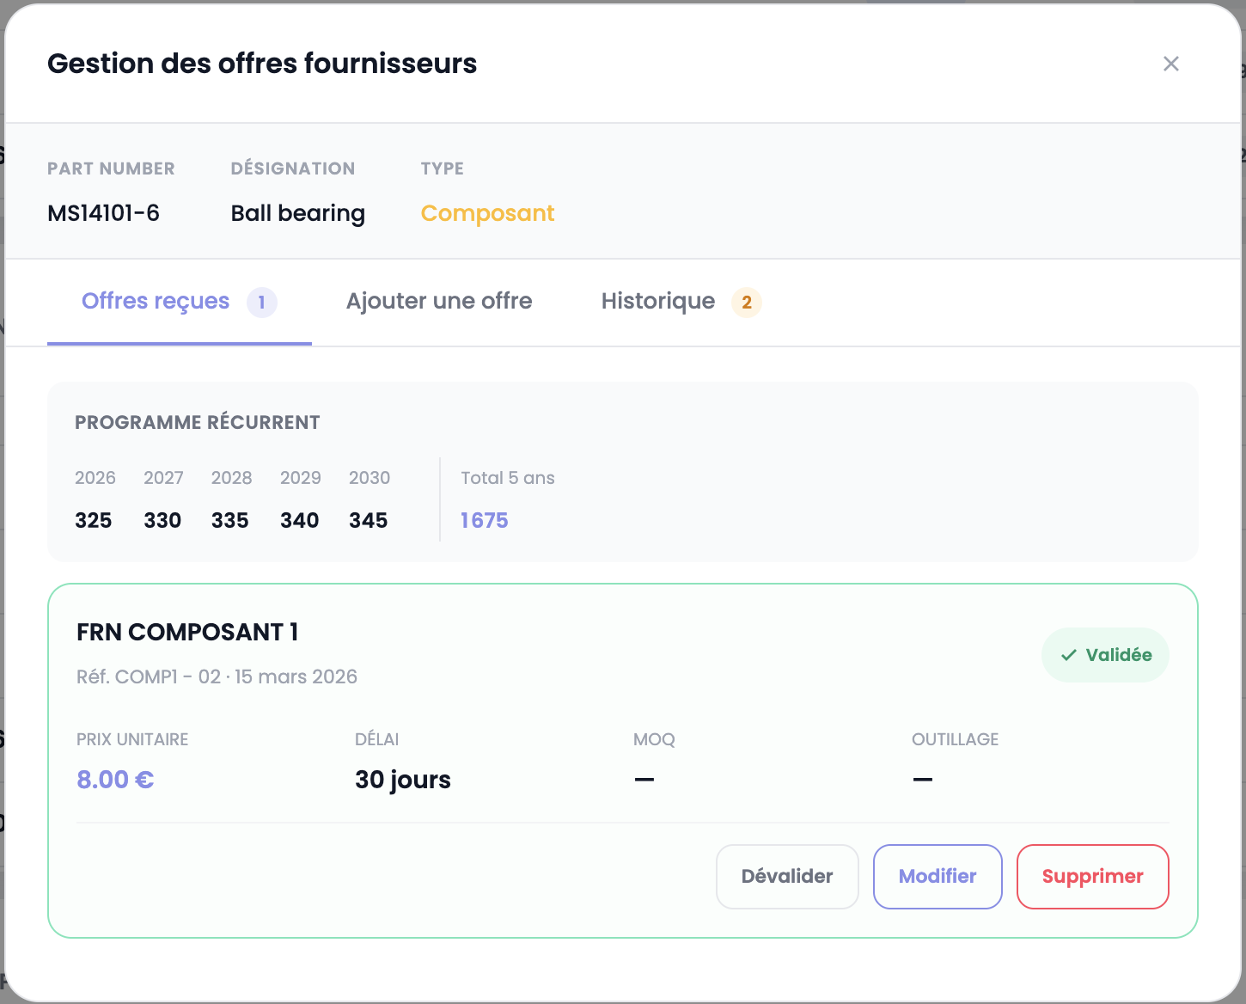Close the Gestion des offres fournisseurs dialog
Viewport: 1246px width, 1004px height.
tap(1171, 64)
